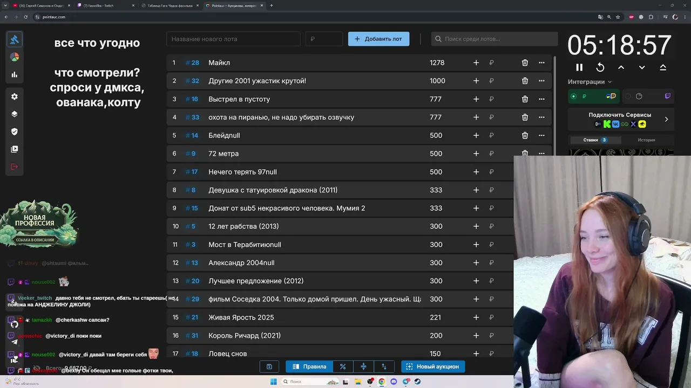Screen dimensions: 691x388
Task: Save the auction with the floppy icon
Action: tap(269, 366)
